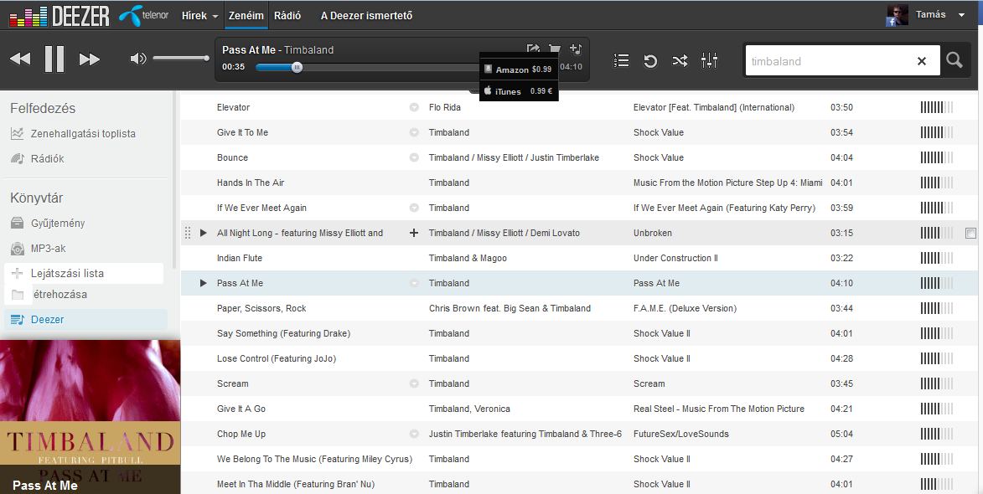Click the folder icon beside étrehozása
Viewport: 983px width, 494px height.
pyautogui.click(x=18, y=294)
